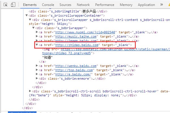Expand the nuomi.com anchor node

tap(37, 32)
